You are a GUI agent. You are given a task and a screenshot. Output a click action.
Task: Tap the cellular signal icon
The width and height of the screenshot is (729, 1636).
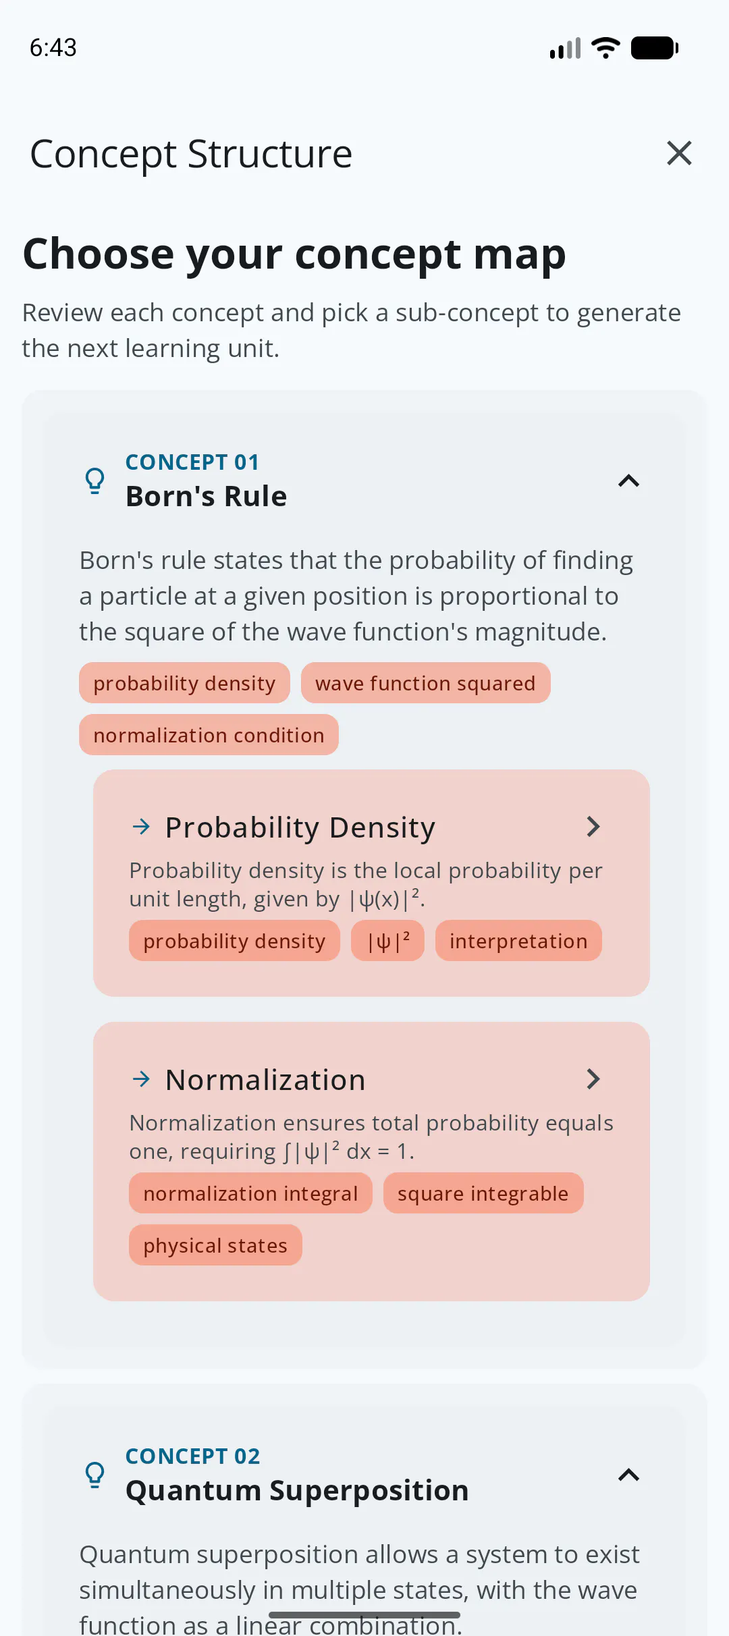coord(566,49)
